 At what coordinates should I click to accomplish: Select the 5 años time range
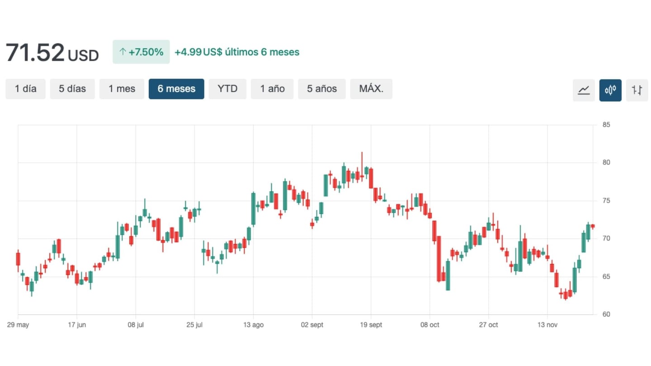tap(321, 89)
